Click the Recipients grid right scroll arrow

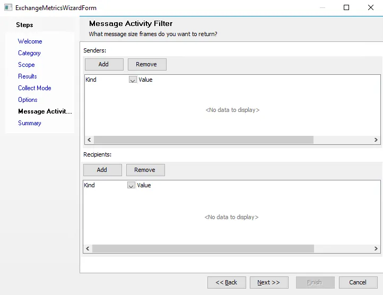376,248
